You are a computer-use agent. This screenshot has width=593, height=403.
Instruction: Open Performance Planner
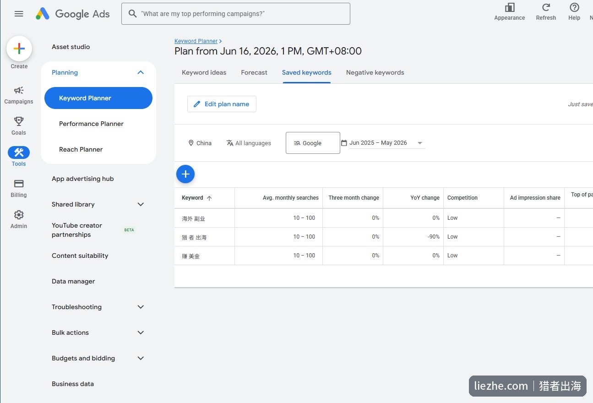[91, 124]
